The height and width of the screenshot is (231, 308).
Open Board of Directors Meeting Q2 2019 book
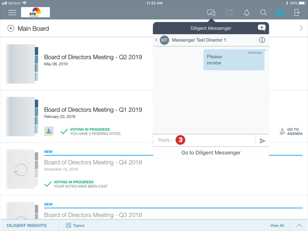[93, 57]
